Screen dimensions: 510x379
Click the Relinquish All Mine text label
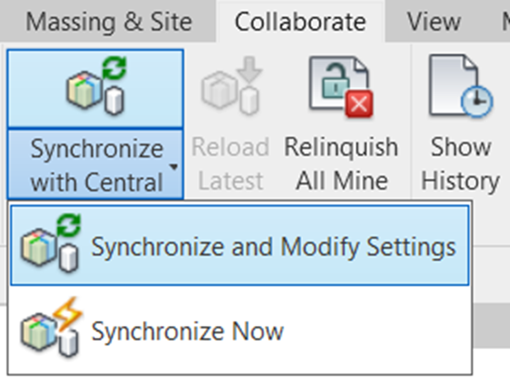pos(342,164)
